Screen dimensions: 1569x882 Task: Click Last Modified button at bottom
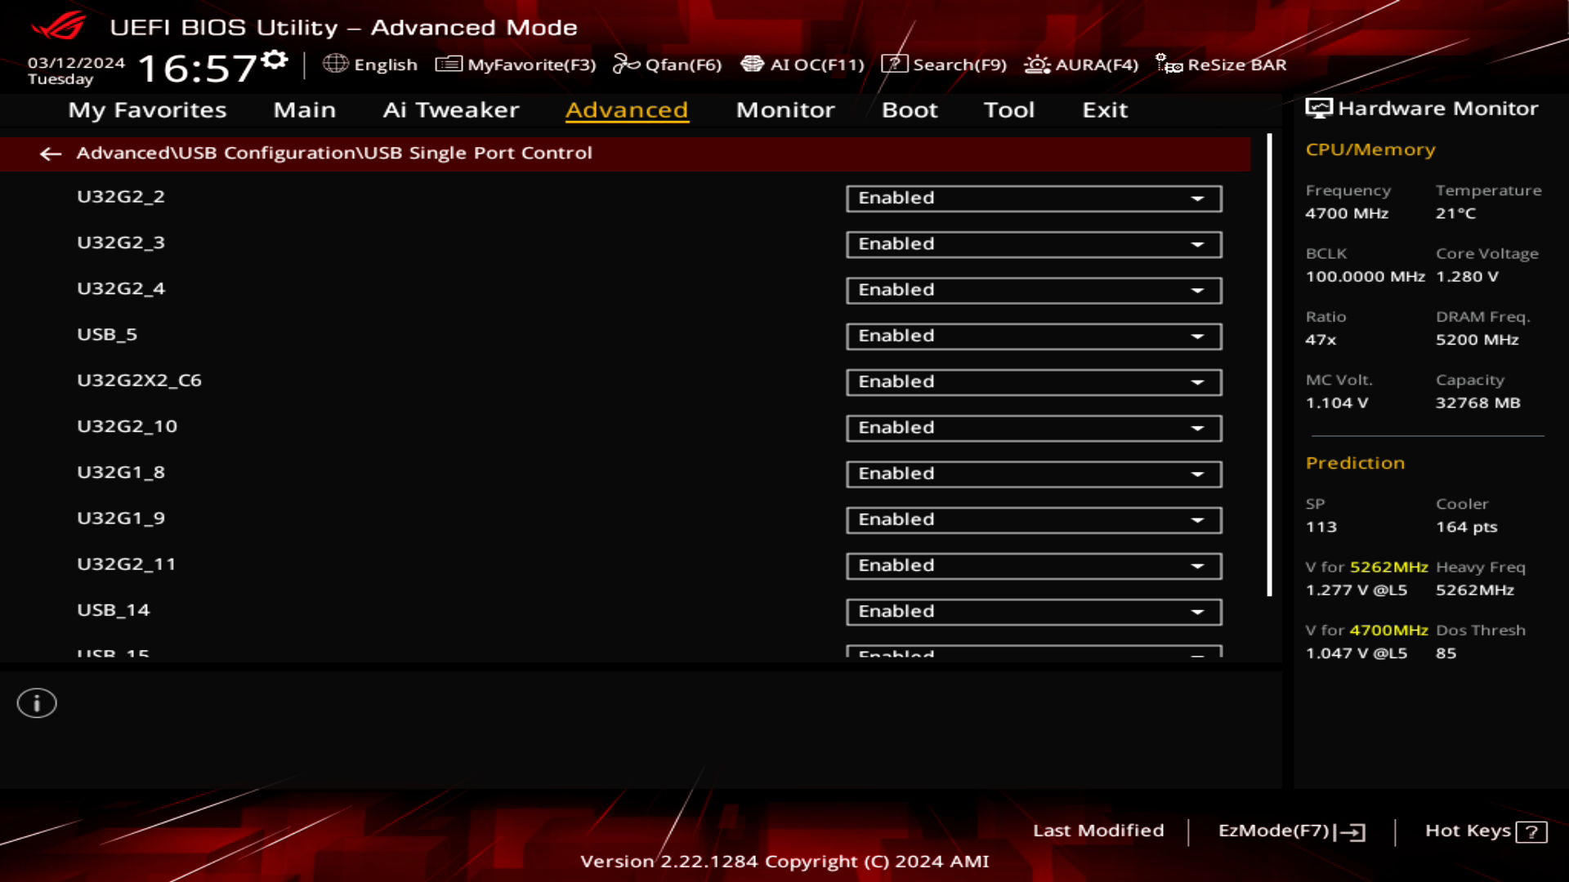pos(1098,829)
